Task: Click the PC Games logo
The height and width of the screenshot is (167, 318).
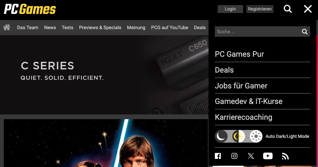Action: pos(30,9)
